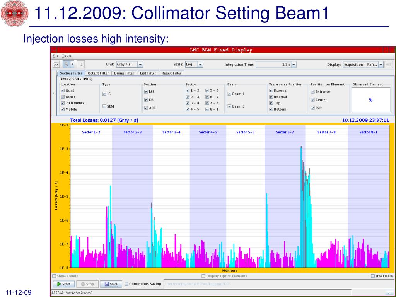Toggle the Entrance position checkbox
The height and width of the screenshot is (297, 396).
coord(312,92)
